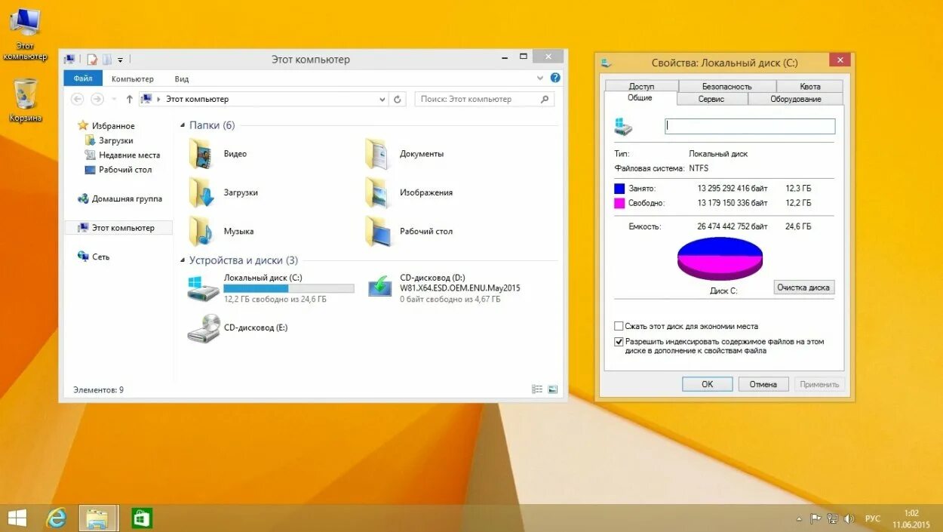
Task: Open the Файл menu
Action: [x=84, y=78]
